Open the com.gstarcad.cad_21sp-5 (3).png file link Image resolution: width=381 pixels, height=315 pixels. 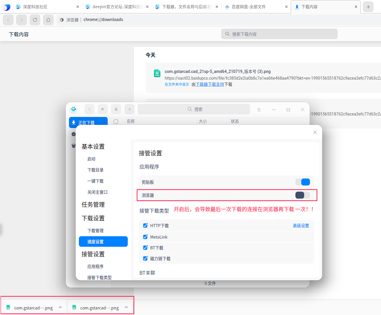(218, 71)
